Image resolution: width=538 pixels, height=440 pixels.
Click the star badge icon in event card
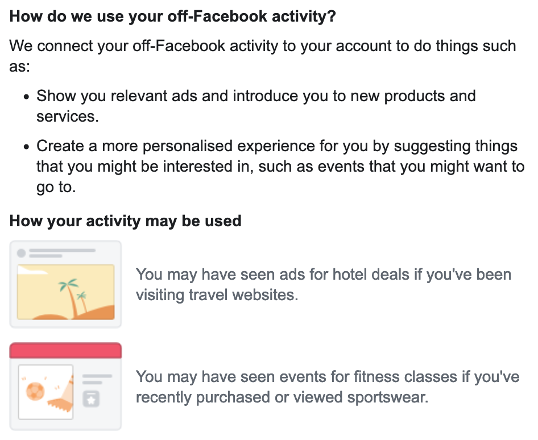91,399
